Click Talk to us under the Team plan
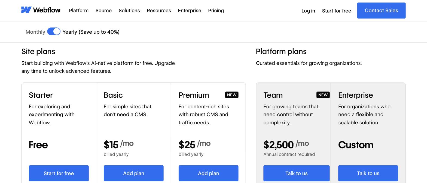This screenshot has height=183, width=427. [x=296, y=173]
